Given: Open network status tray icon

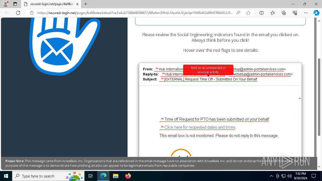Looking at the screenshot, I should click(284, 176).
